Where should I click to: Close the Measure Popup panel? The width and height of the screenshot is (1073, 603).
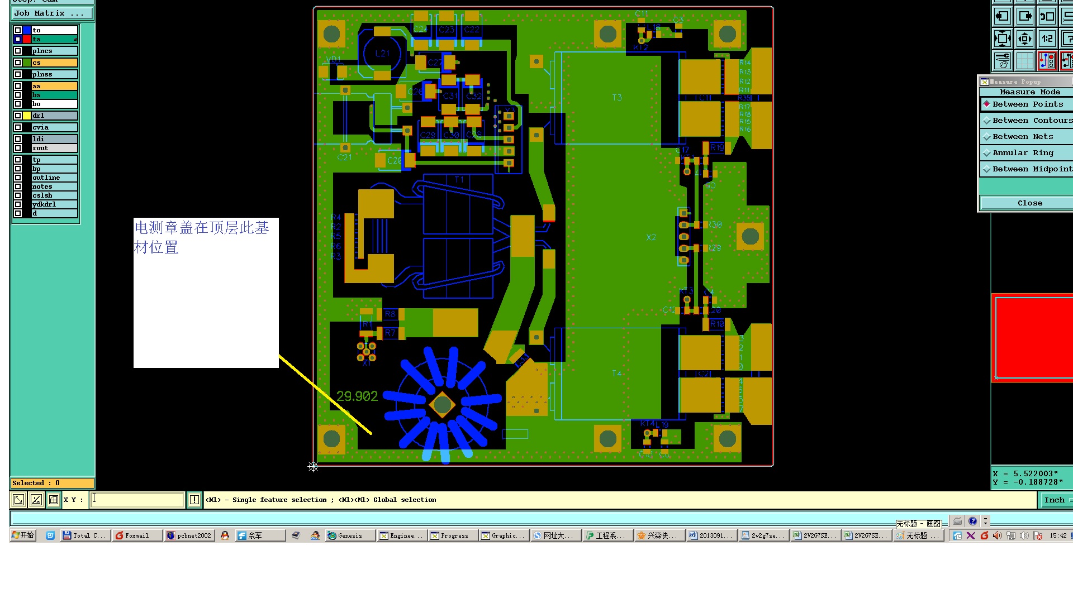[1029, 203]
